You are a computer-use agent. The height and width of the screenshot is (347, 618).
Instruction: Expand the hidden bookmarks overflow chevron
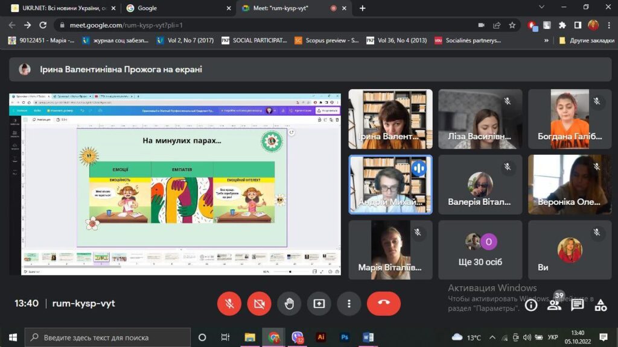(547, 40)
